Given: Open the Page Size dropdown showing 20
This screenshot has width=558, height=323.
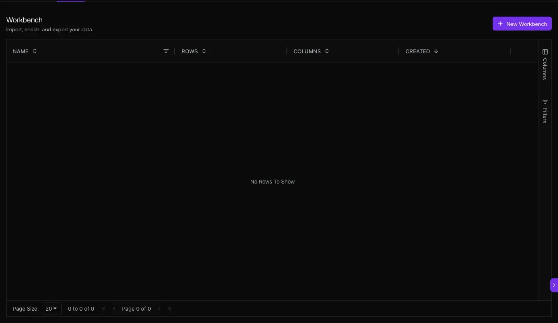Looking at the screenshot, I should click(x=52, y=309).
